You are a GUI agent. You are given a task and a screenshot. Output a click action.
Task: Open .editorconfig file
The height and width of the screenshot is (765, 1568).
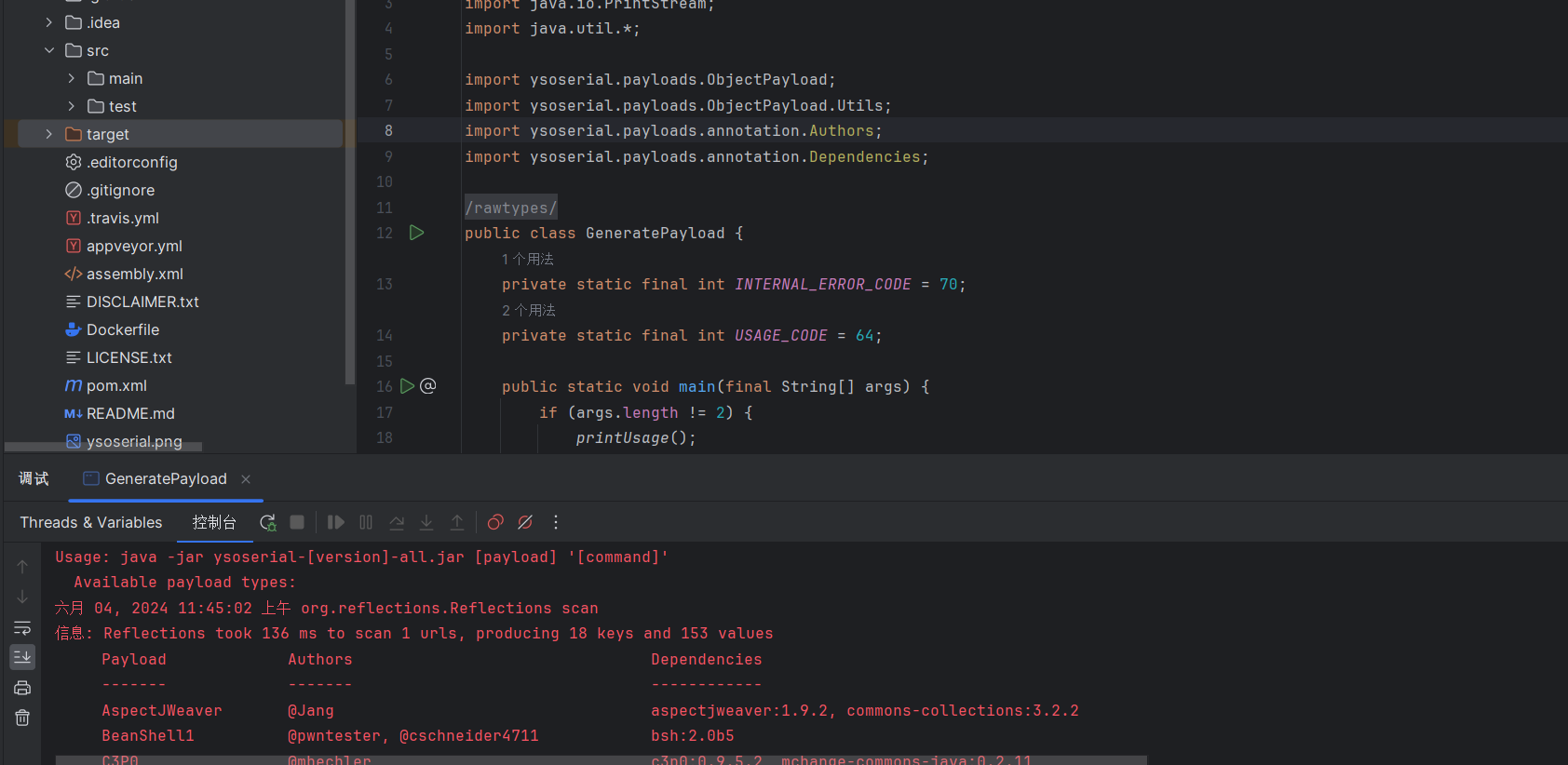coord(121,162)
